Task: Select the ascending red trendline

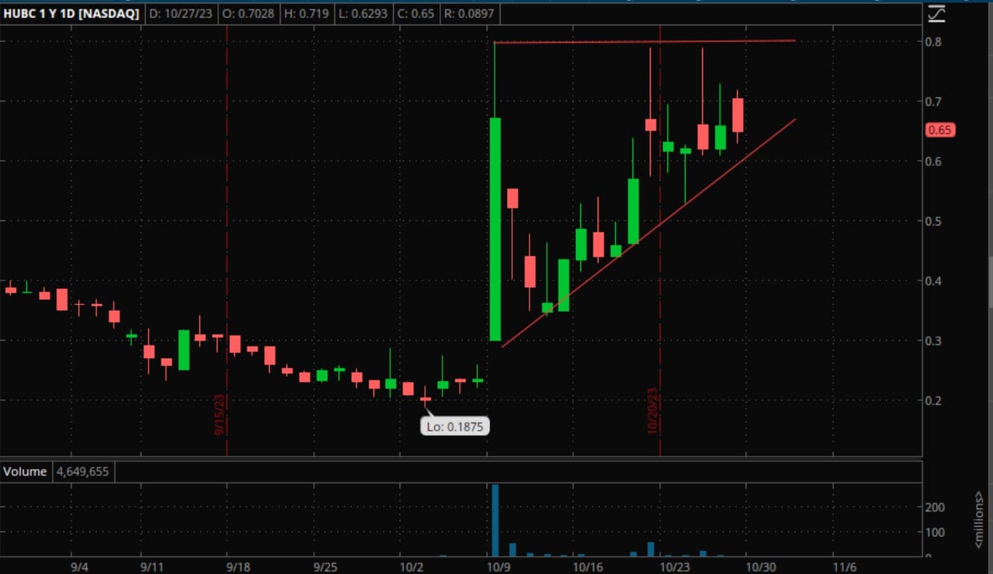Action: (648, 233)
